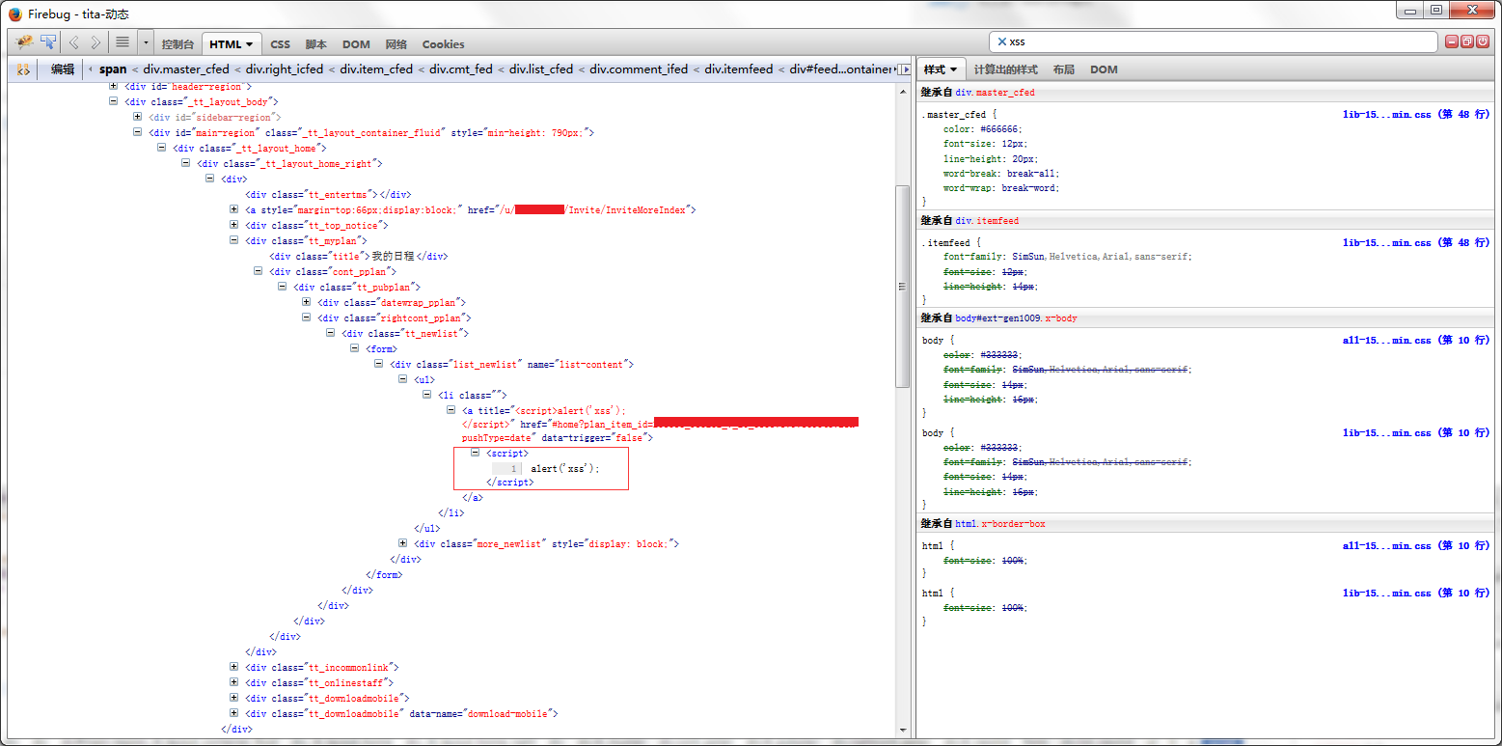Switch to the 控制台 console tab
Image resolution: width=1502 pixels, height=746 pixels.
[x=178, y=44]
